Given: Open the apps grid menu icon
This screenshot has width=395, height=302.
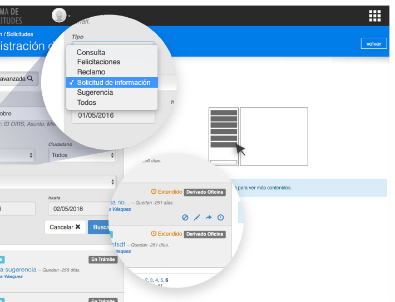Looking at the screenshot, I should (374, 16).
